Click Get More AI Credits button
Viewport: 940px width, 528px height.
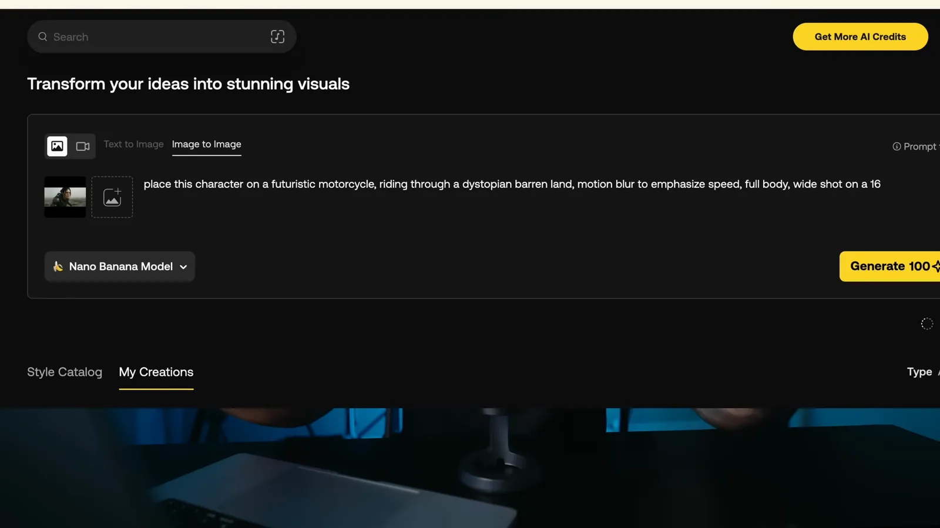point(860,36)
